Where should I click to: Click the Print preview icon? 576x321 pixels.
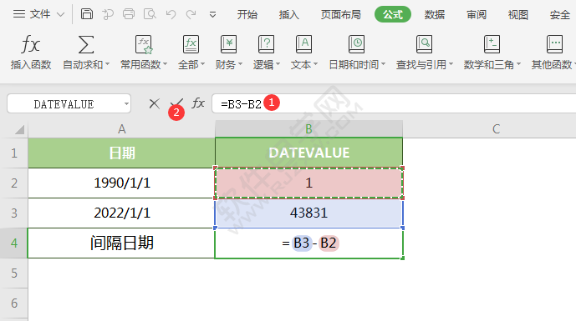[x=150, y=14]
